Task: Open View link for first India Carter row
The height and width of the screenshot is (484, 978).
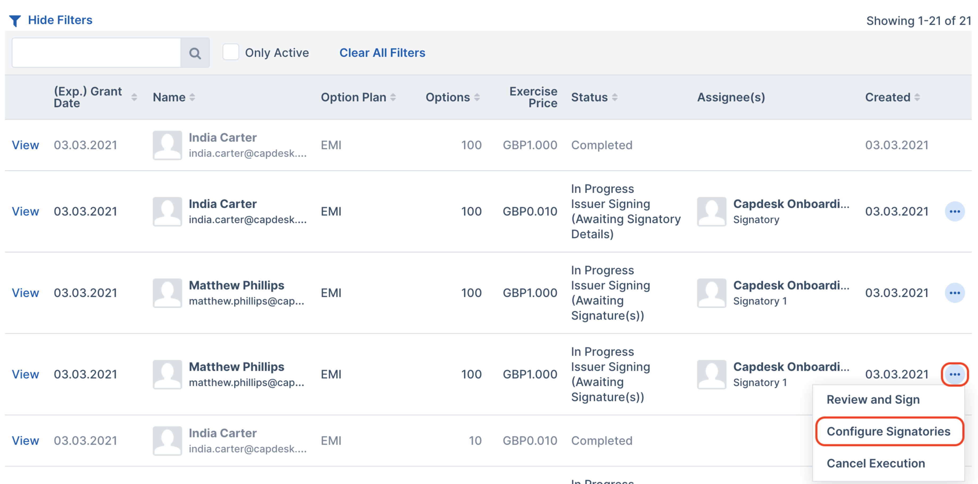Action: (25, 145)
